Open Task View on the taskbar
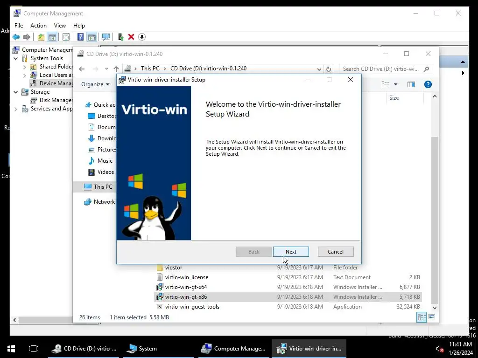The width and height of the screenshot is (478, 358). point(34,349)
